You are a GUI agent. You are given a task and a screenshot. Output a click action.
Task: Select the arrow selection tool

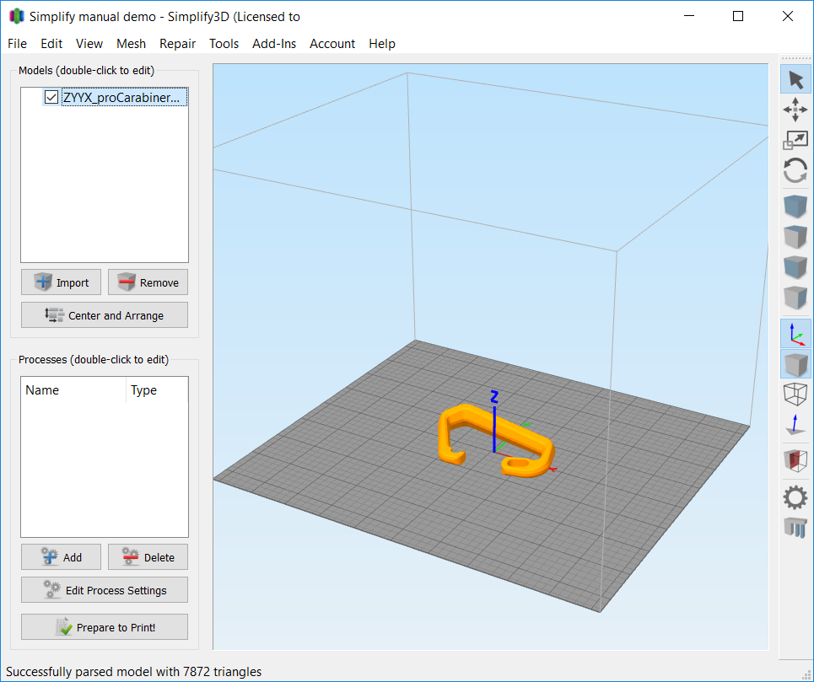point(795,78)
